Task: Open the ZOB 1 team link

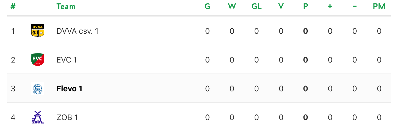Action: (67, 117)
